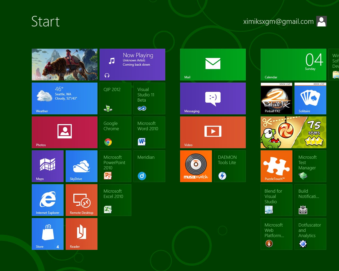Open the Desktop tile with tiger wallpaper
The width and height of the screenshot is (339, 271).
[x=65, y=65]
